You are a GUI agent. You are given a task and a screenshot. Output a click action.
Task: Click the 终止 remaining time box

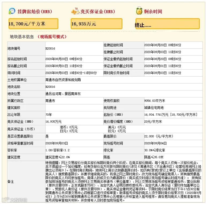(x=168, y=24)
